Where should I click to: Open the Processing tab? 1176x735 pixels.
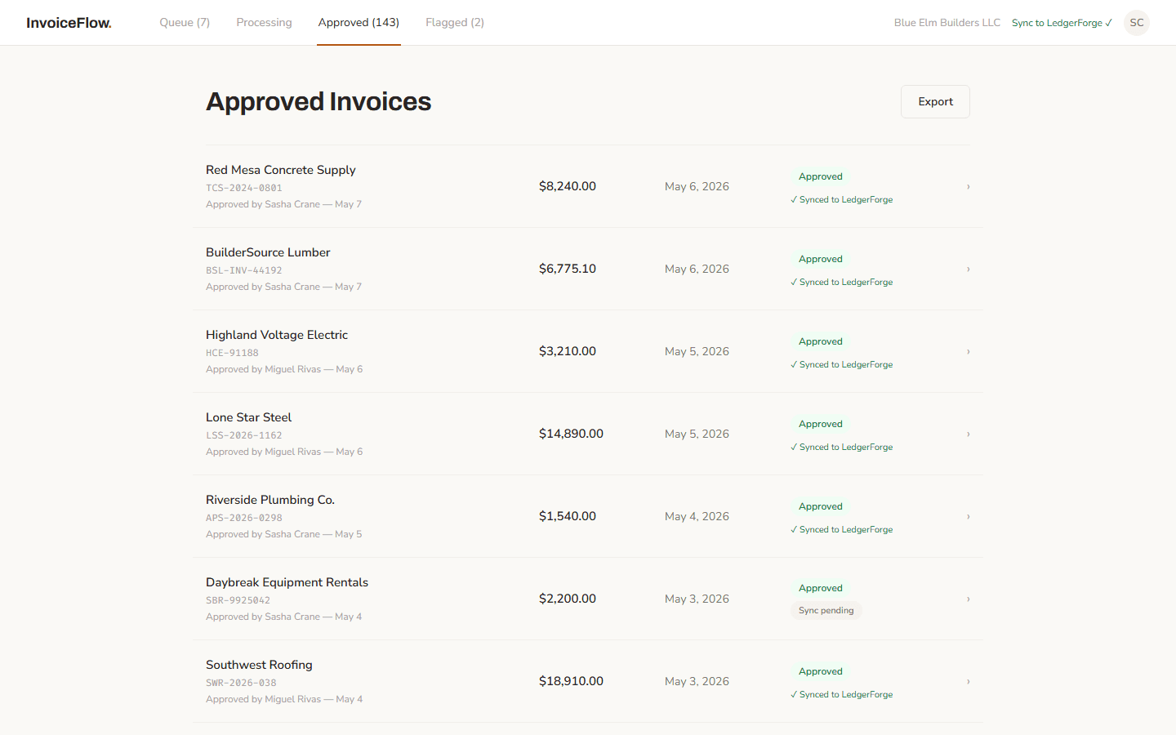click(x=264, y=23)
